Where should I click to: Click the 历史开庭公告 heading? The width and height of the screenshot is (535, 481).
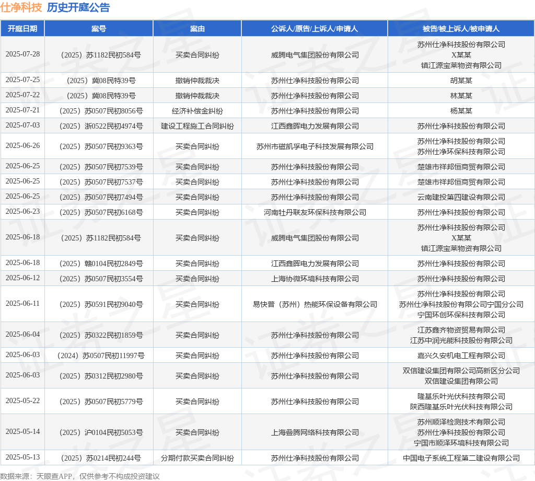click(78, 7)
